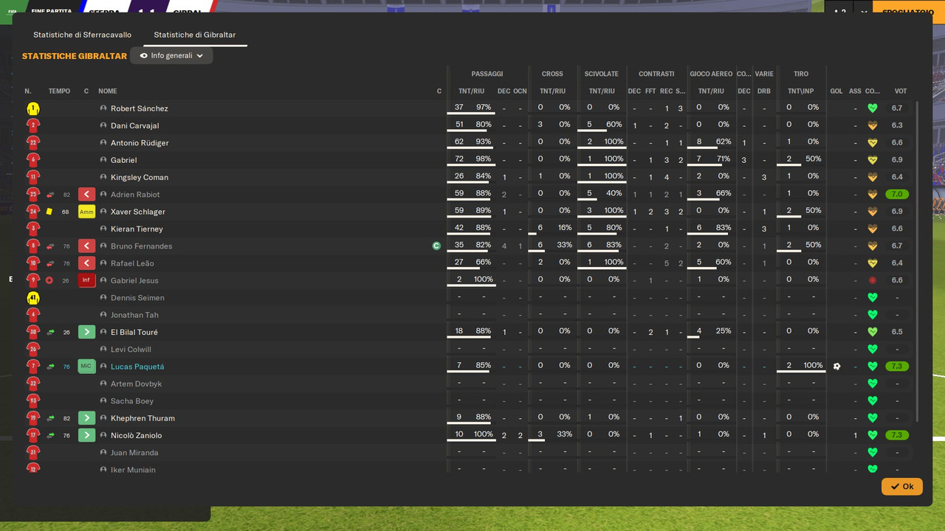Click the red sub-off arrow badge for Bruno Fernandes
The height and width of the screenshot is (531, 945).
(x=86, y=246)
